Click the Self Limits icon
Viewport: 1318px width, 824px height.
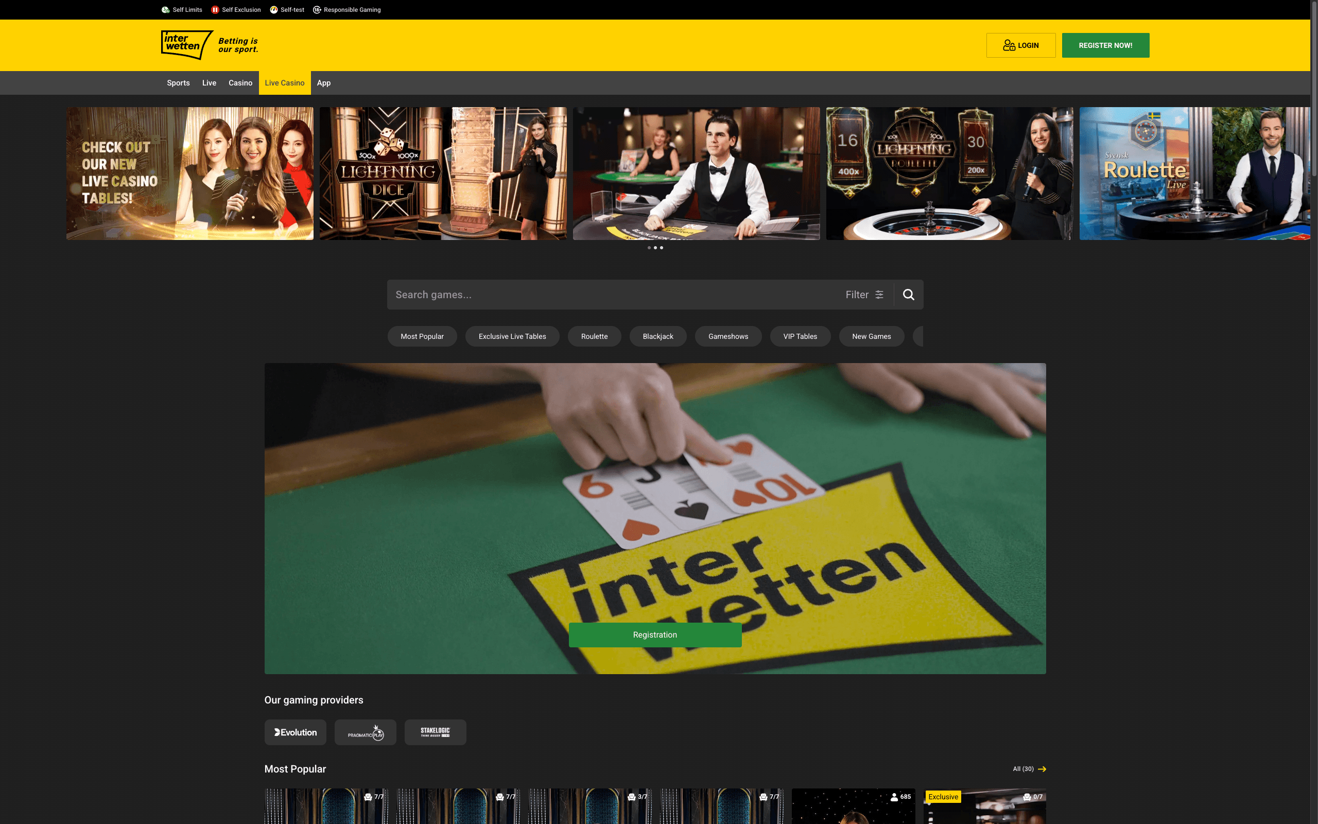(x=165, y=9)
